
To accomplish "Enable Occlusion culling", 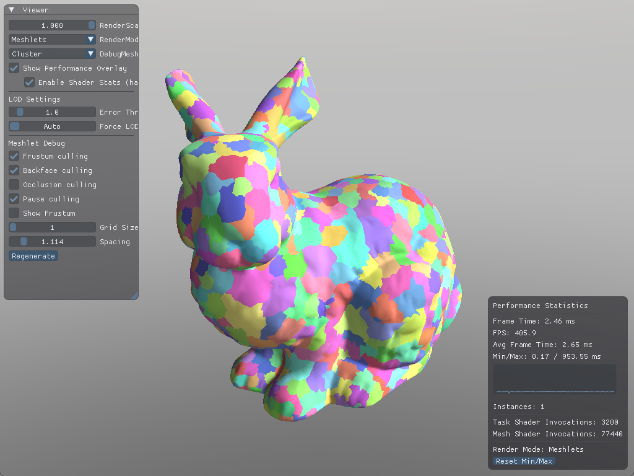I will [x=14, y=185].
